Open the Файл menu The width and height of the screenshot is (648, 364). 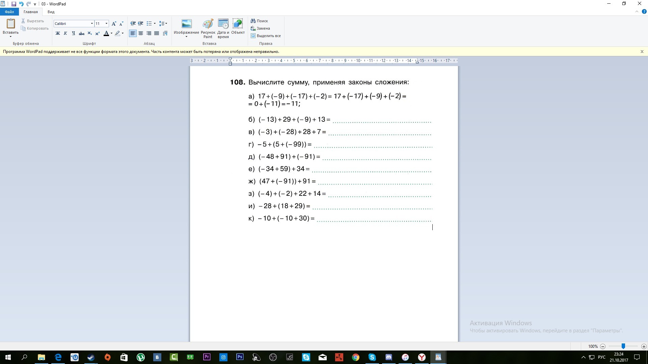tap(9, 12)
